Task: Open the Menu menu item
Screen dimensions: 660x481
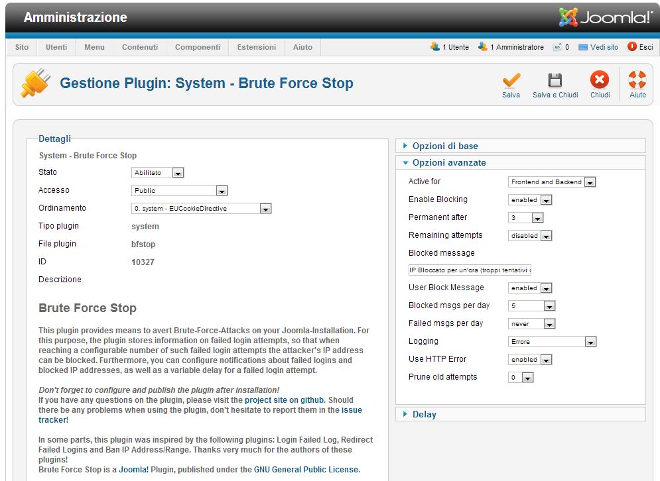Action: click(94, 47)
